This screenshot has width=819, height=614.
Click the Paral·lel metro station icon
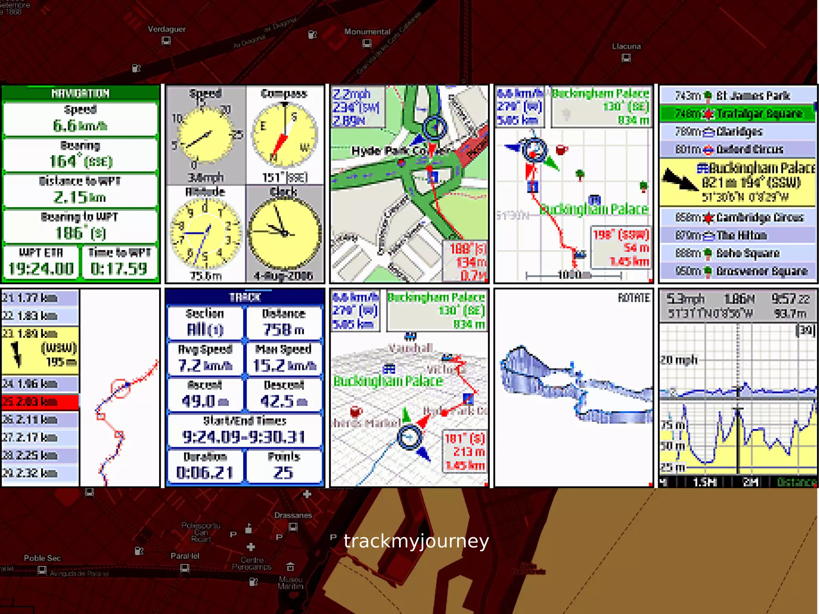pos(184,568)
